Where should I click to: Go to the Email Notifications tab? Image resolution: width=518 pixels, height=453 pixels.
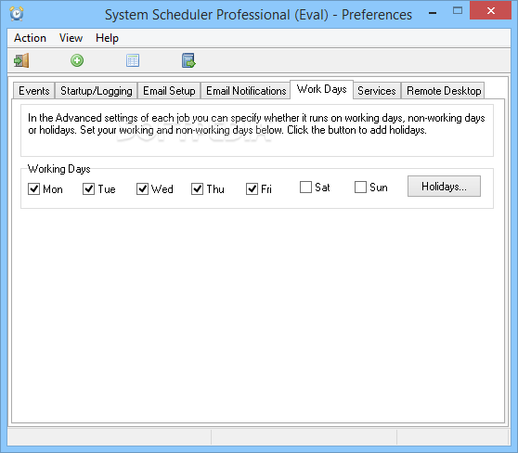[x=246, y=91]
